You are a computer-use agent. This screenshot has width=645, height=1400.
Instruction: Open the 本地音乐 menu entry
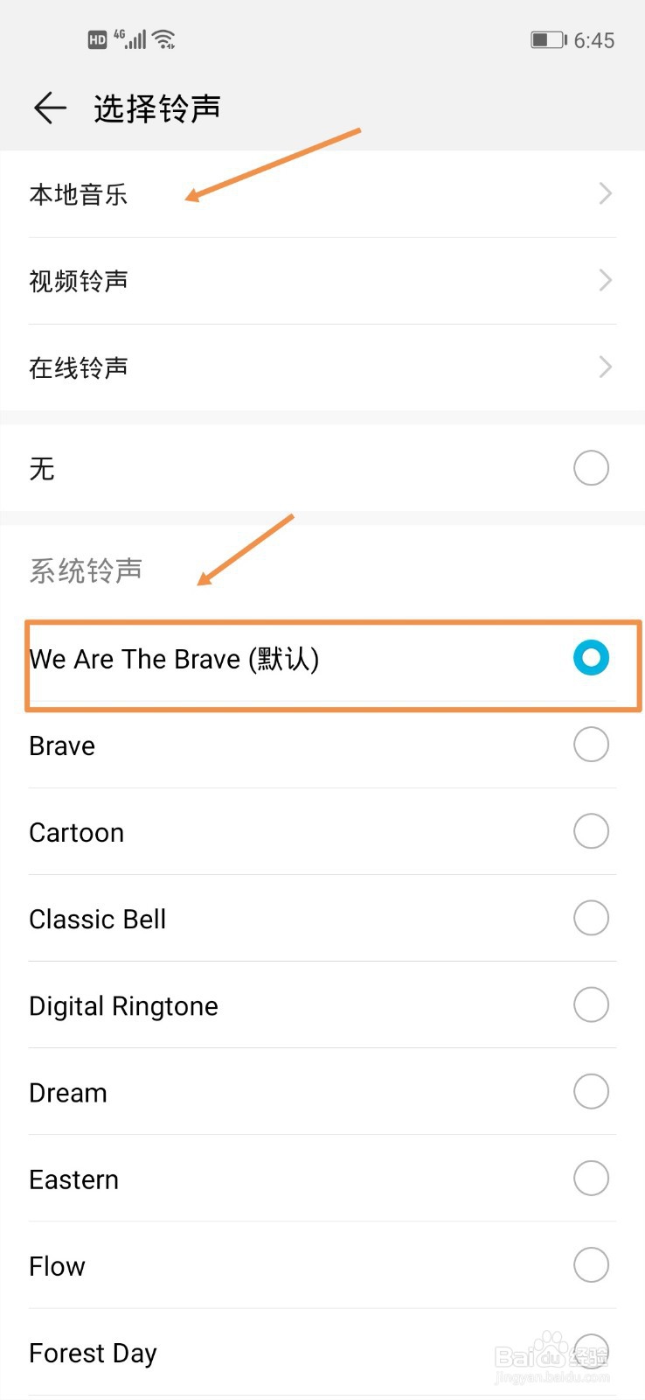(322, 194)
